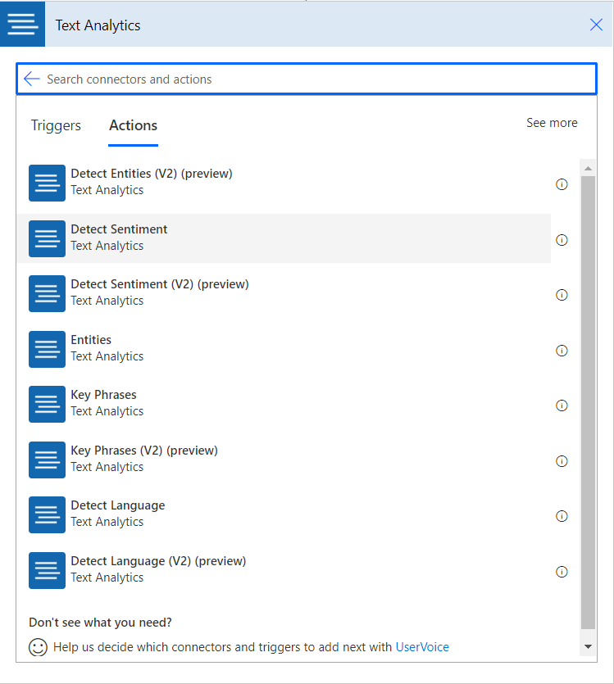Open info for Detect Language (V2) preview

(562, 572)
